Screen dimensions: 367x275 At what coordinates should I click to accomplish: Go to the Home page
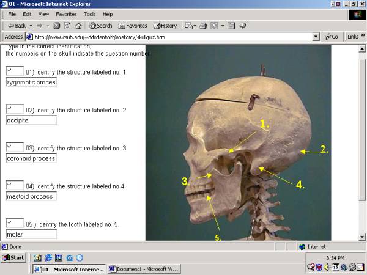pyautogui.click(x=78, y=26)
